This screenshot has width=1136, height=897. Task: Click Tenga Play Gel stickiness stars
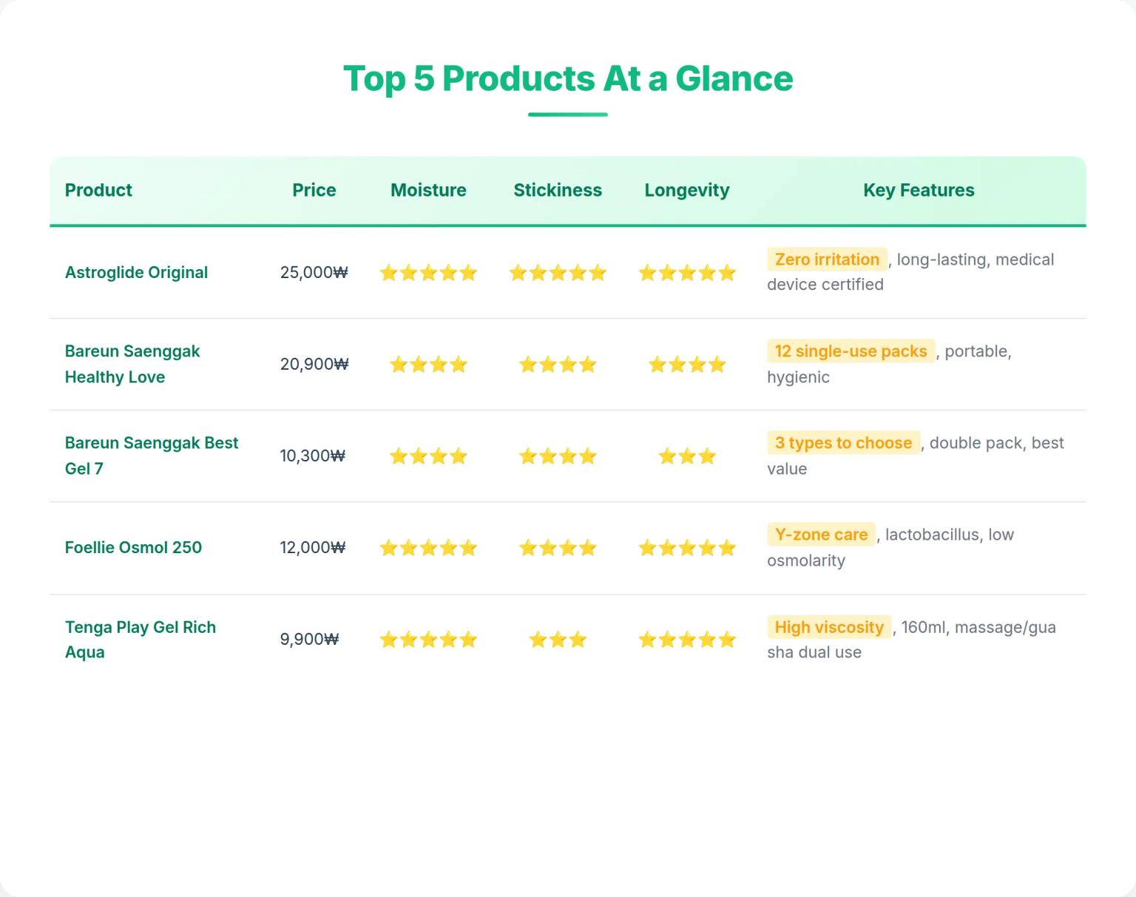coord(558,640)
